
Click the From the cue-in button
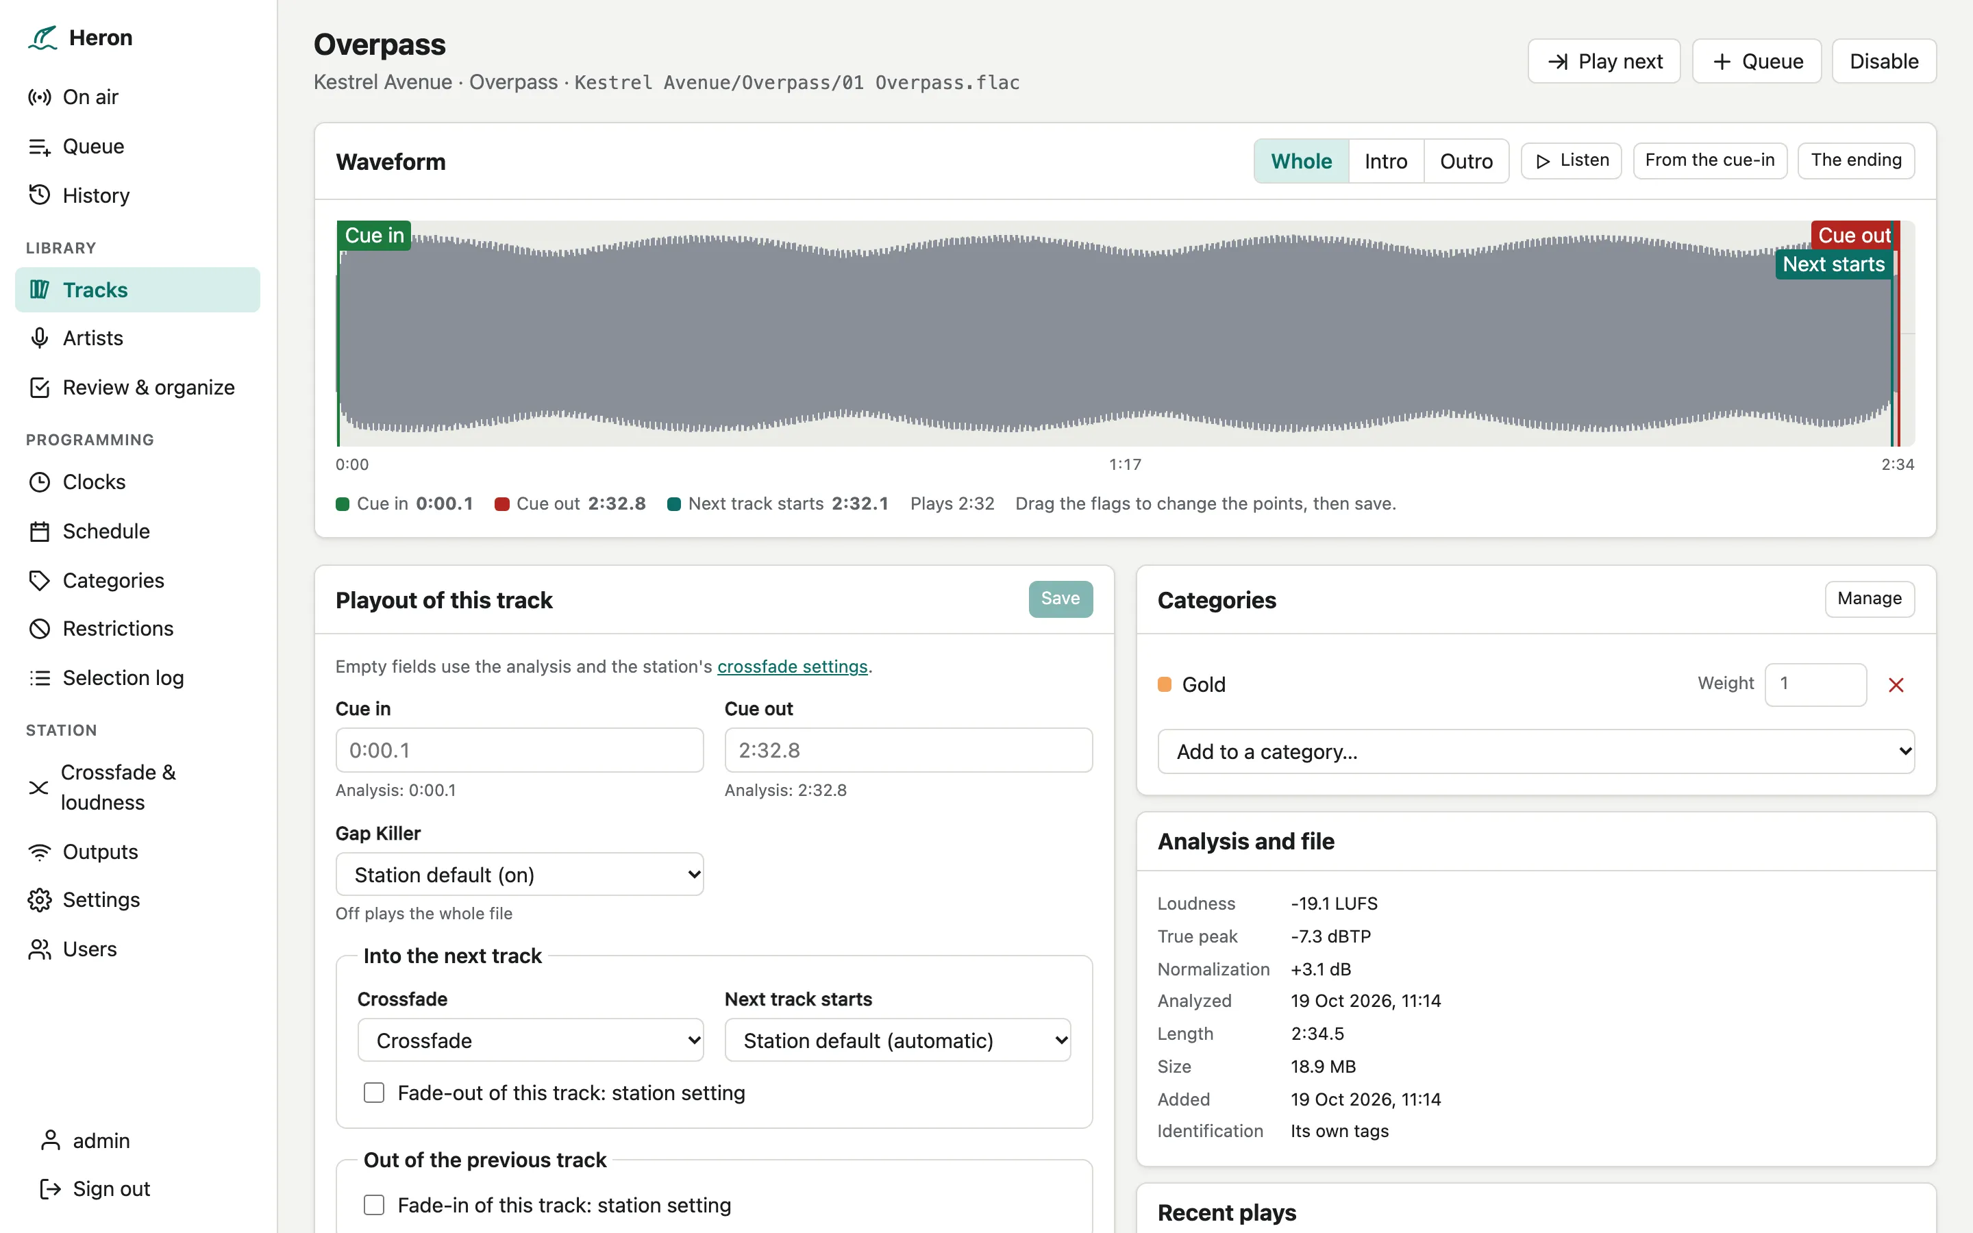pyautogui.click(x=1710, y=161)
